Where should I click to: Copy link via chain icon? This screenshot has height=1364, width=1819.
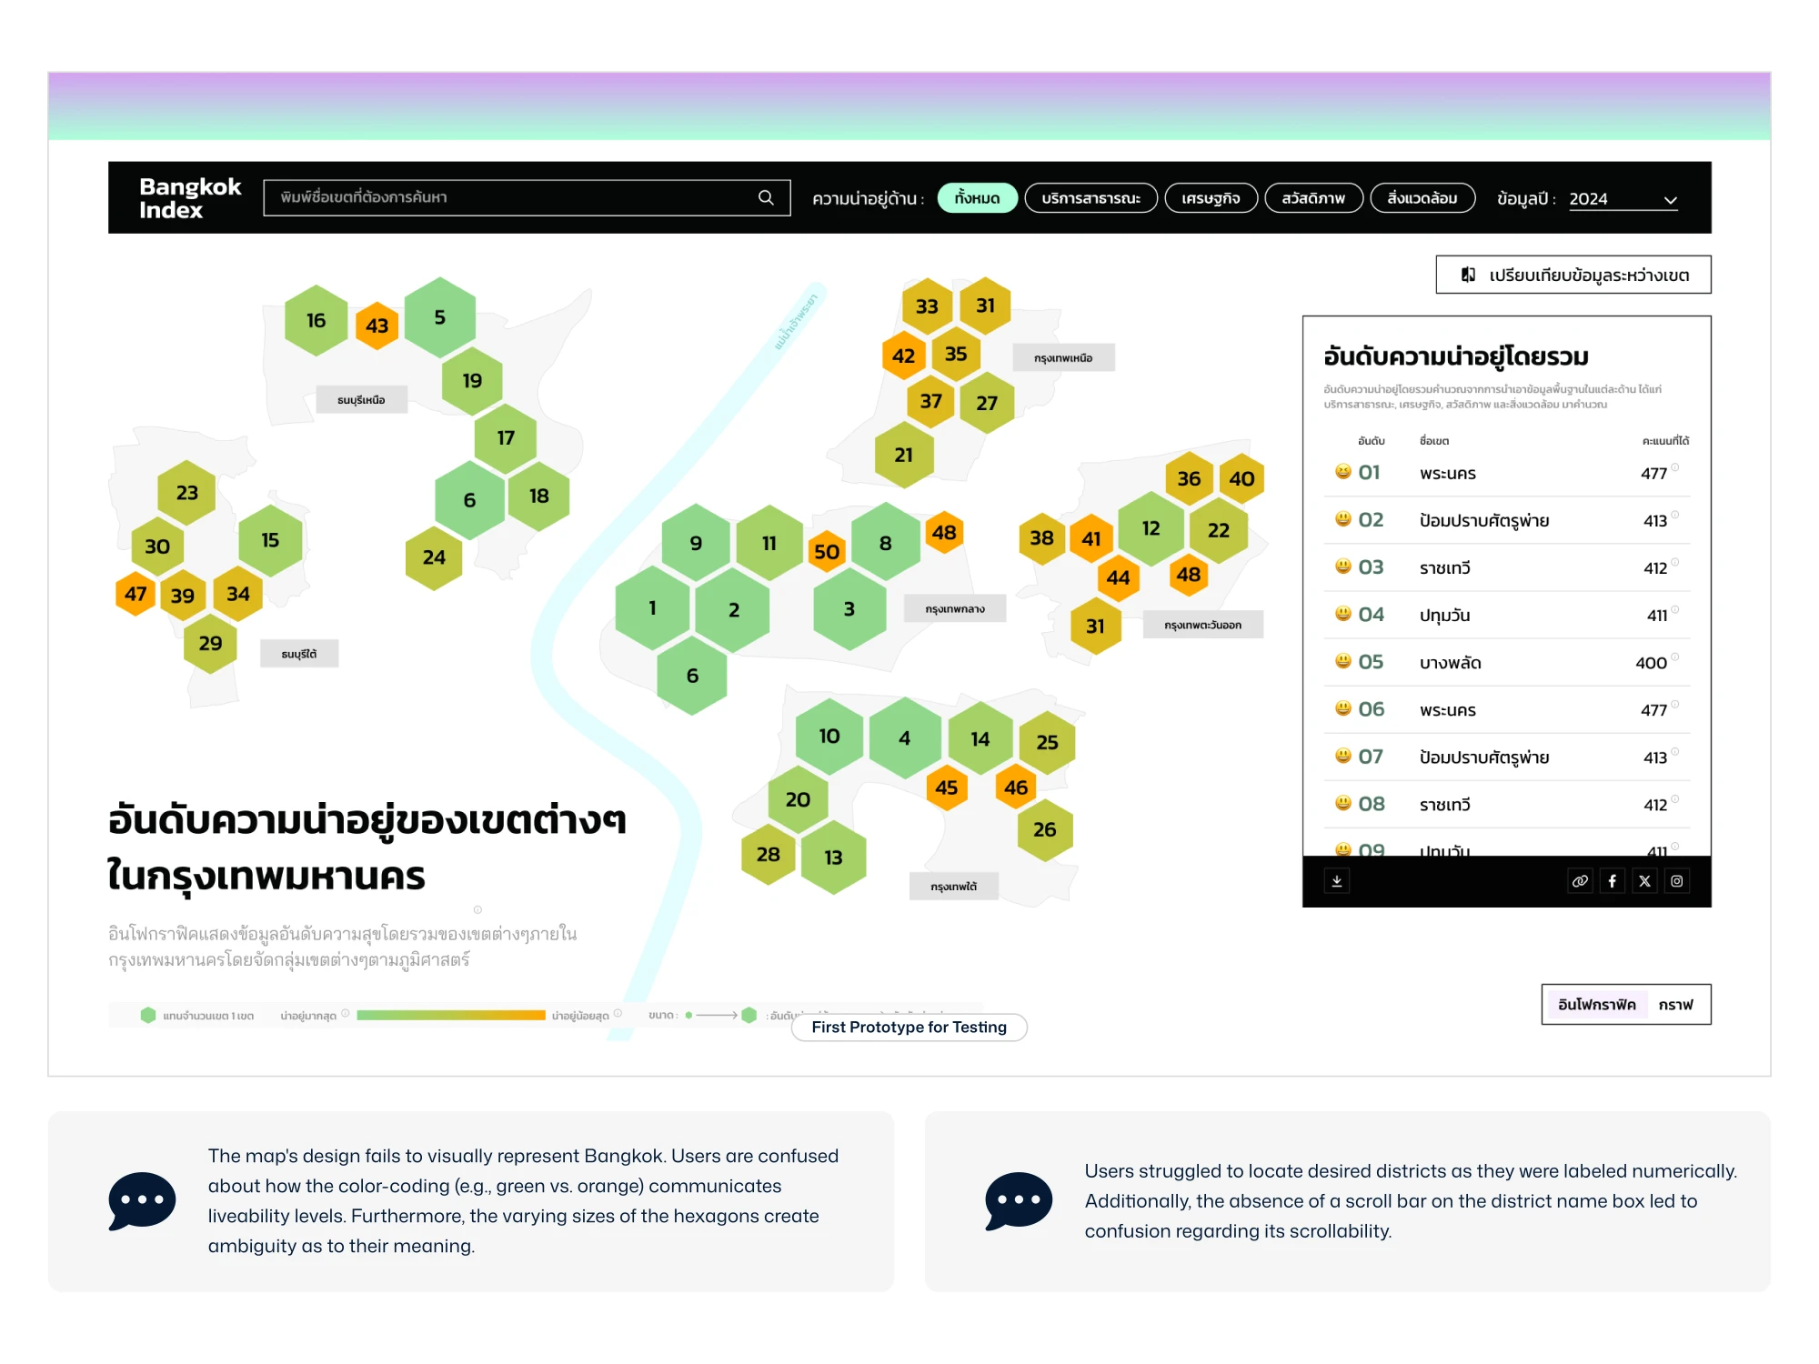point(1580,880)
